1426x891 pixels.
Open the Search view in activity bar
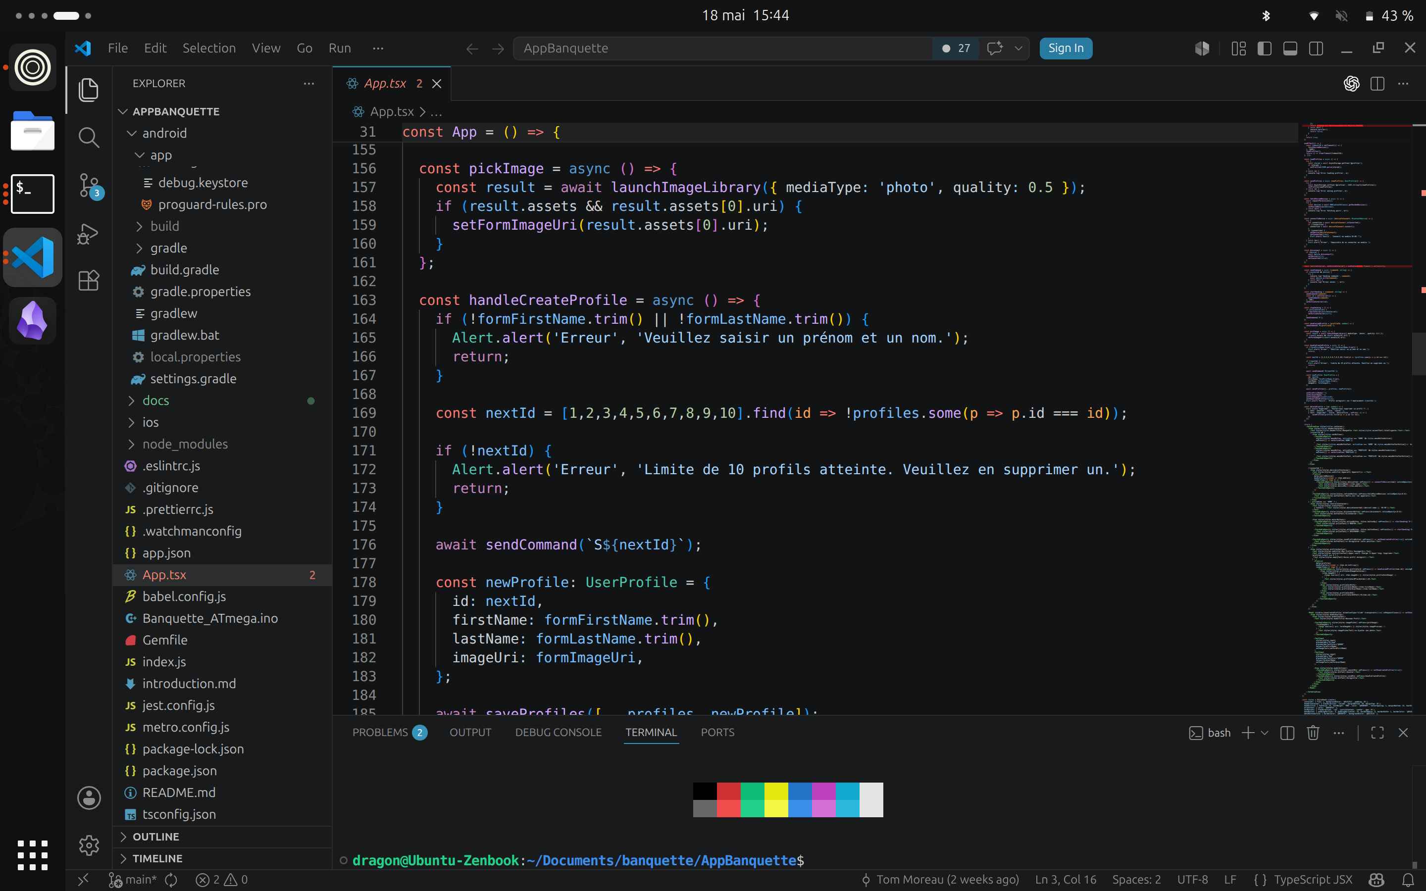(89, 137)
